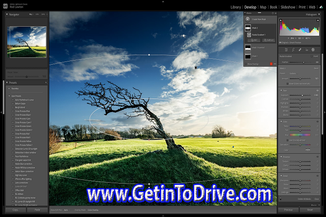The width and height of the screenshot is (326, 217).
Task: Open the Color swatch picker in Color section
Action: point(308,150)
